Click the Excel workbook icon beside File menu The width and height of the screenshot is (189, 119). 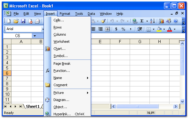tap(8, 13)
